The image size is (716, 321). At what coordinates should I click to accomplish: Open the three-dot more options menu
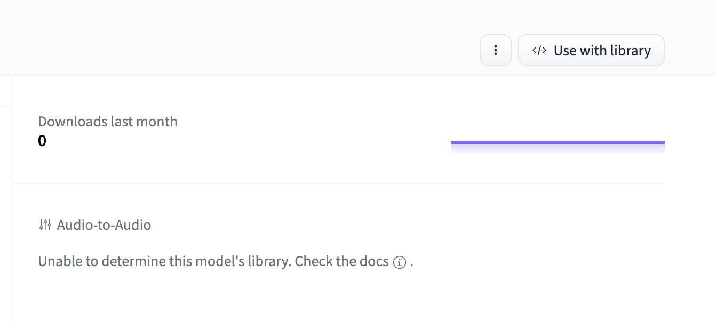point(496,50)
